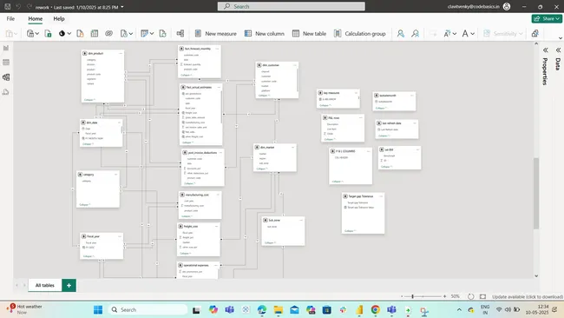The width and height of the screenshot is (564, 318).
Task: Click the Save icon in title bar
Action: click(7, 6)
